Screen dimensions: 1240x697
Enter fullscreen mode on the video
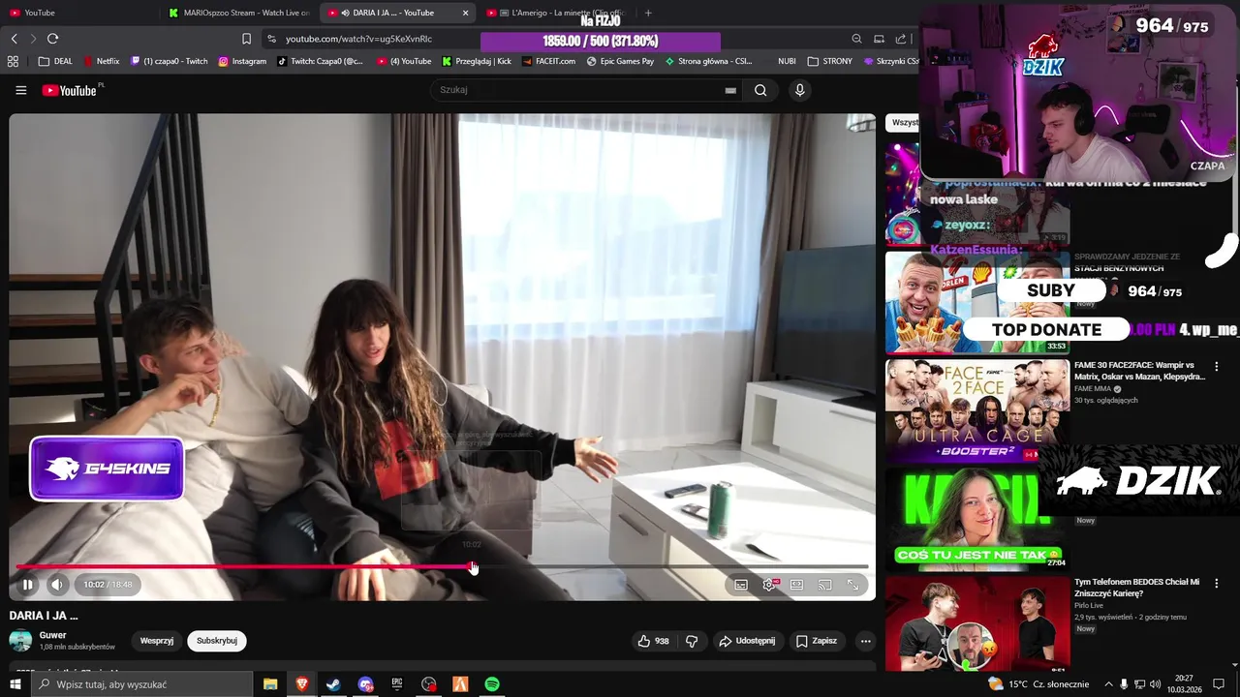tap(852, 585)
